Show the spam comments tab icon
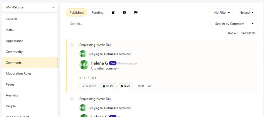The height and width of the screenshot is (117, 264). pyautogui.click(x=125, y=13)
